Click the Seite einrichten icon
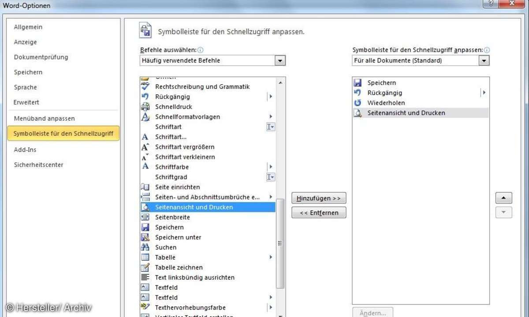 (145, 187)
